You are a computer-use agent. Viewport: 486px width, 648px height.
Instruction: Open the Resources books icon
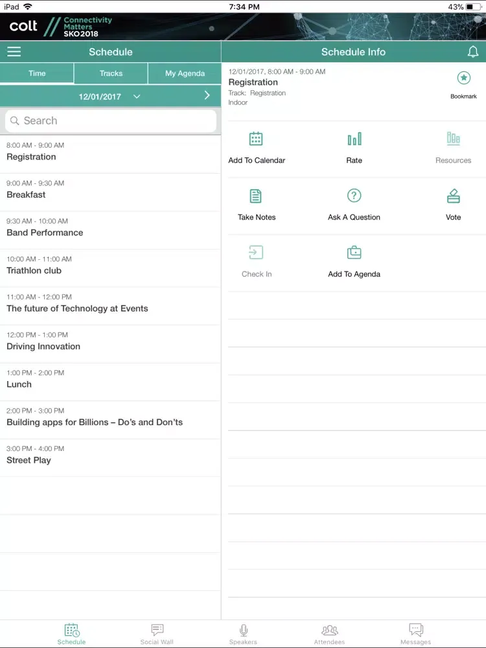coord(453,139)
